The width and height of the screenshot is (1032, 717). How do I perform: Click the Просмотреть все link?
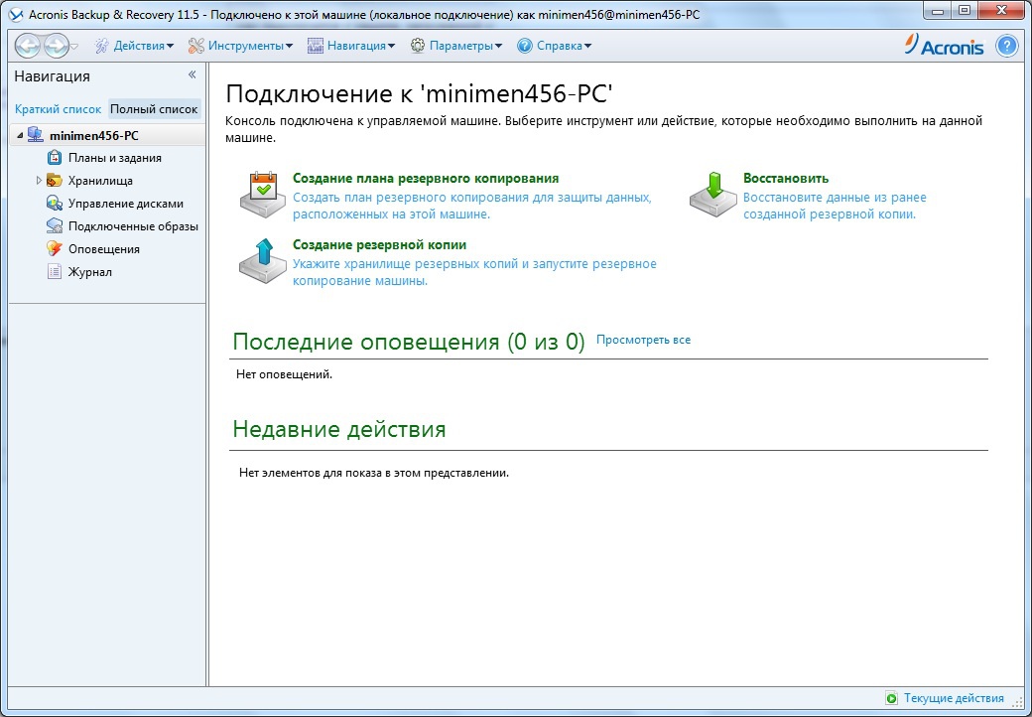(643, 340)
